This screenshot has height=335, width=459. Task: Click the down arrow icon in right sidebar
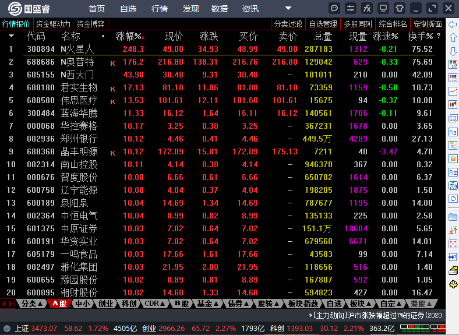453,51
